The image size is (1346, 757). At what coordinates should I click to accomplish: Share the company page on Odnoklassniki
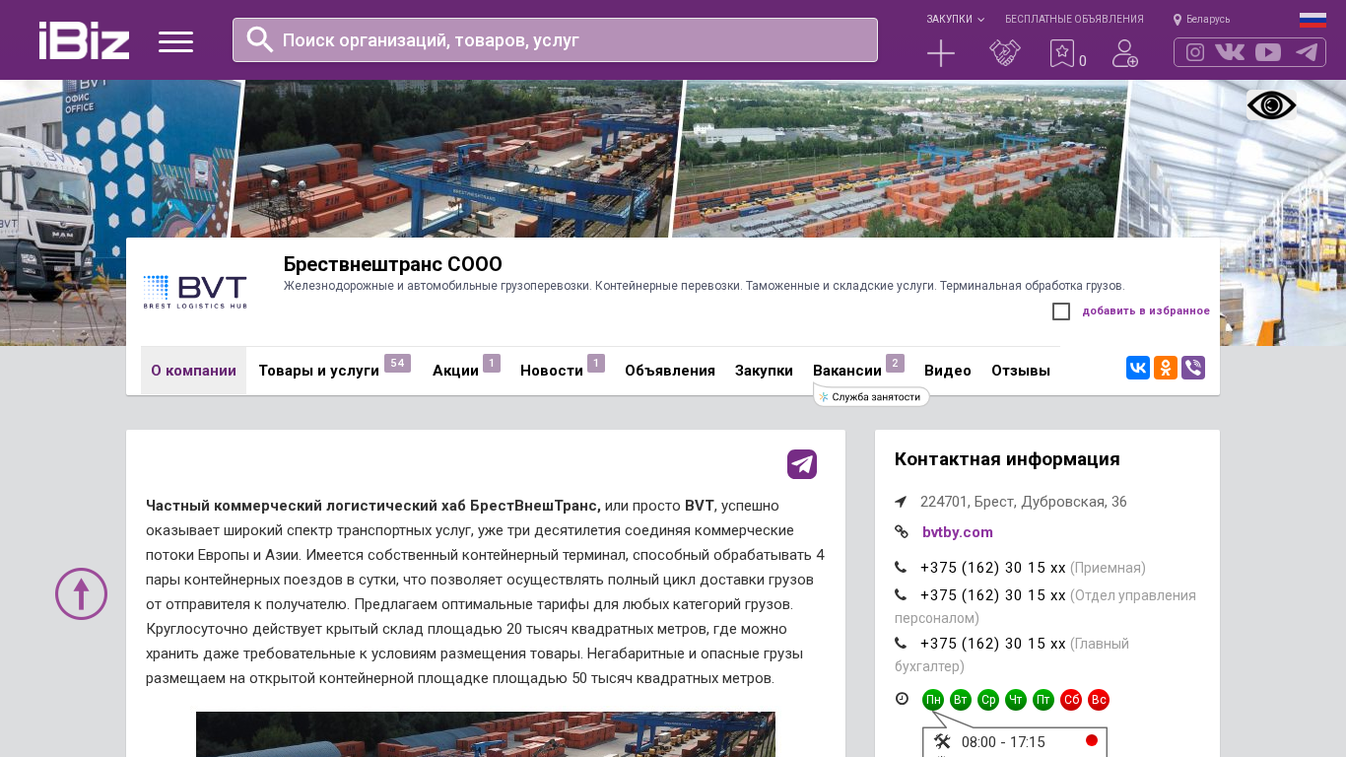pos(1166,368)
